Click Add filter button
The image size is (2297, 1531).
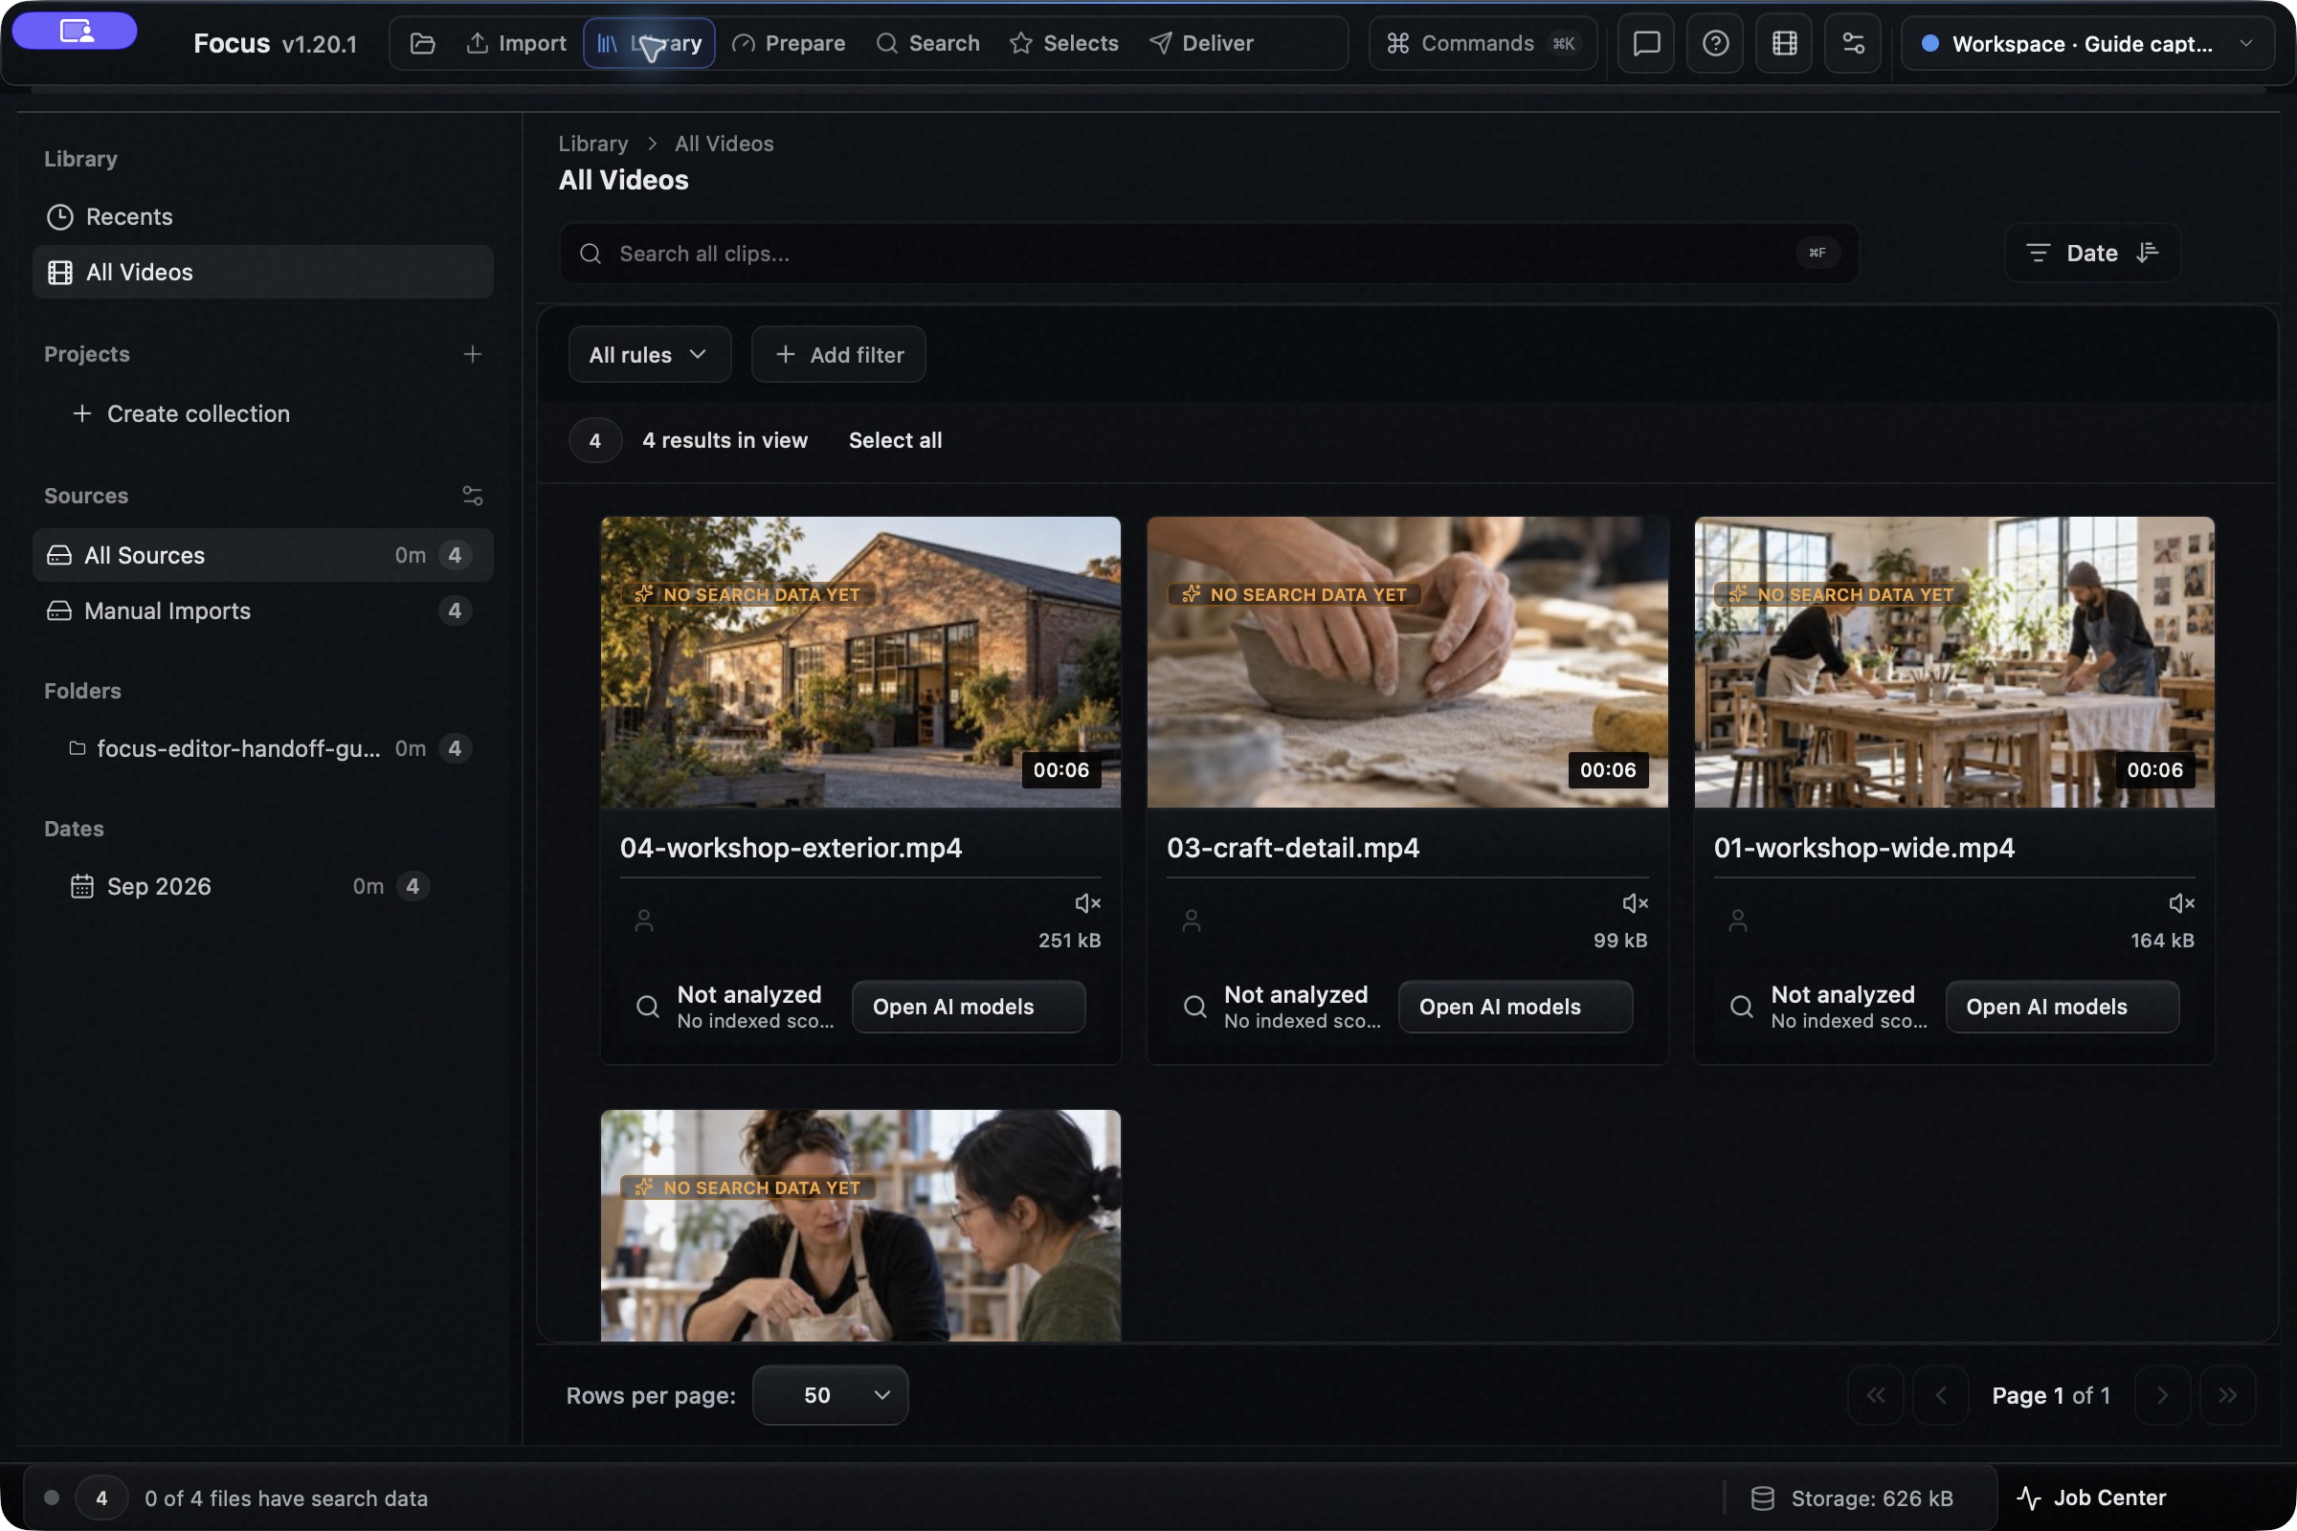click(x=838, y=354)
